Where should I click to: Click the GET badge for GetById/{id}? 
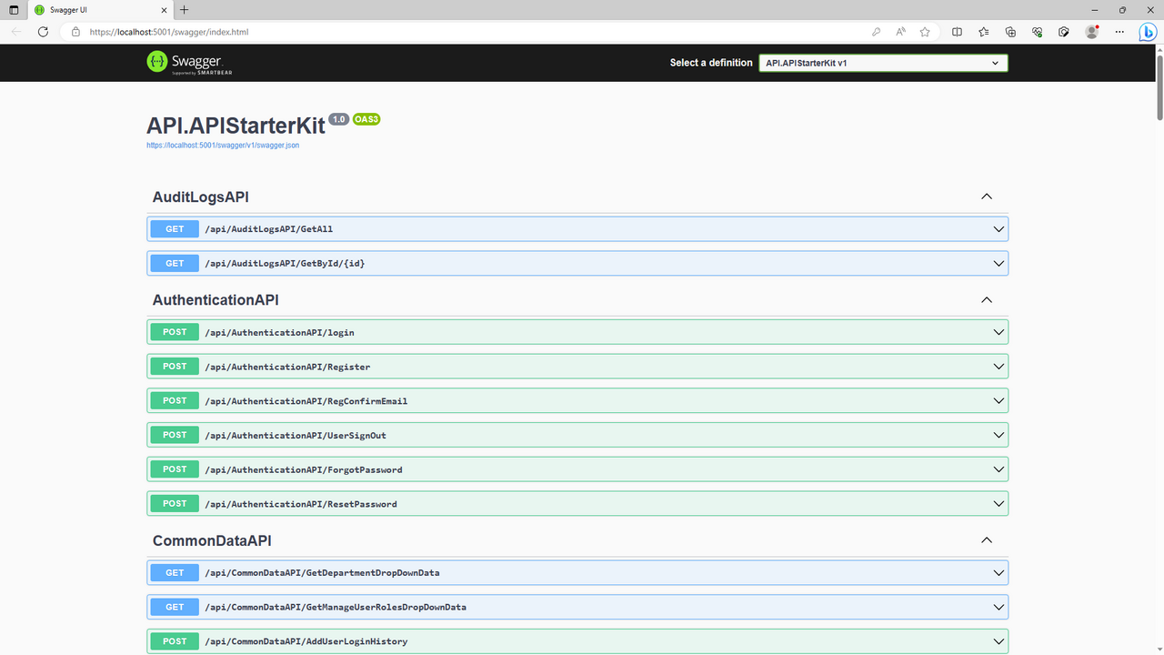point(175,264)
